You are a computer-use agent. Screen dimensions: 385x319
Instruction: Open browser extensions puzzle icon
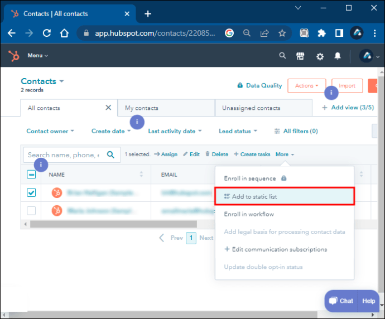[x=321, y=33]
